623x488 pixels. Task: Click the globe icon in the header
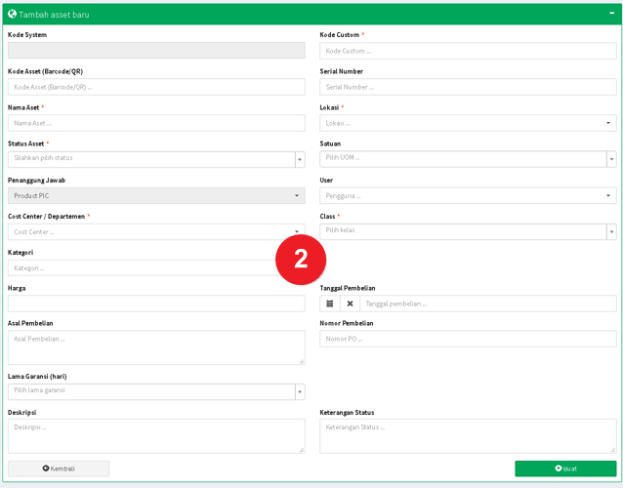click(12, 14)
